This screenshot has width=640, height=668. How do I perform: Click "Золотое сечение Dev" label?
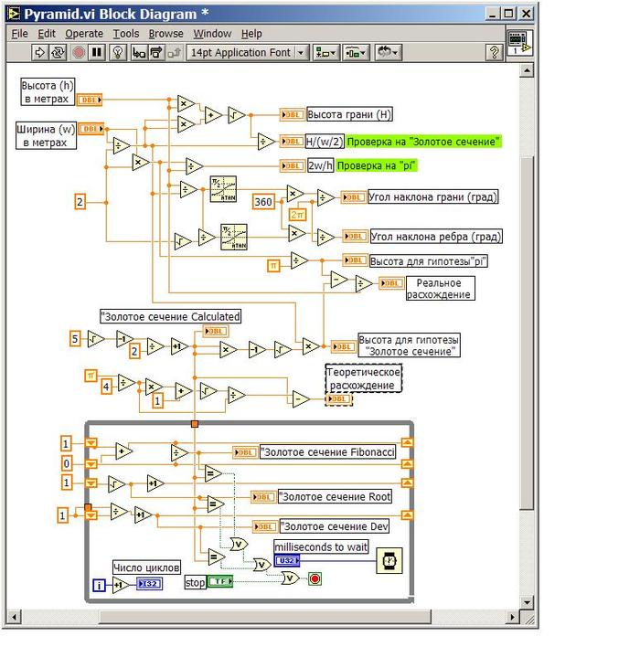(x=335, y=526)
